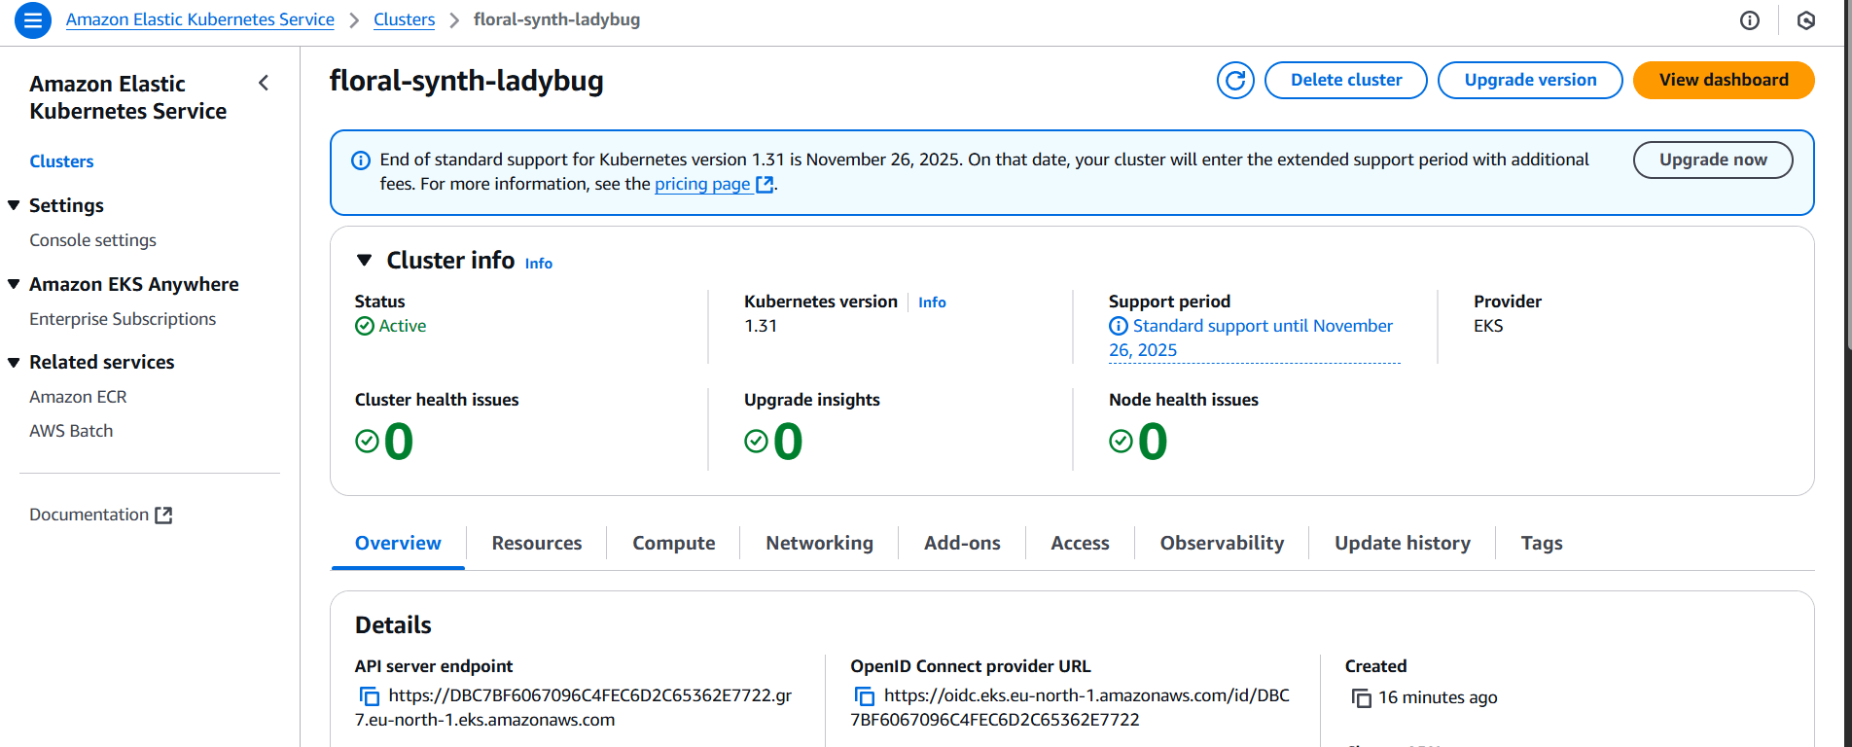Switch to the Compute tab
The width and height of the screenshot is (1852, 747).
[674, 543]
